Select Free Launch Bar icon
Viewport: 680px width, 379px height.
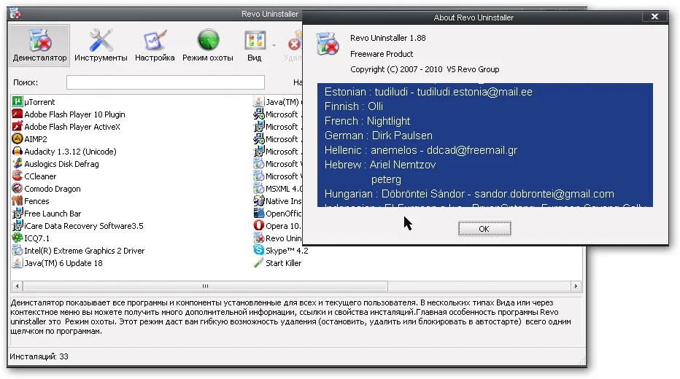17,213
